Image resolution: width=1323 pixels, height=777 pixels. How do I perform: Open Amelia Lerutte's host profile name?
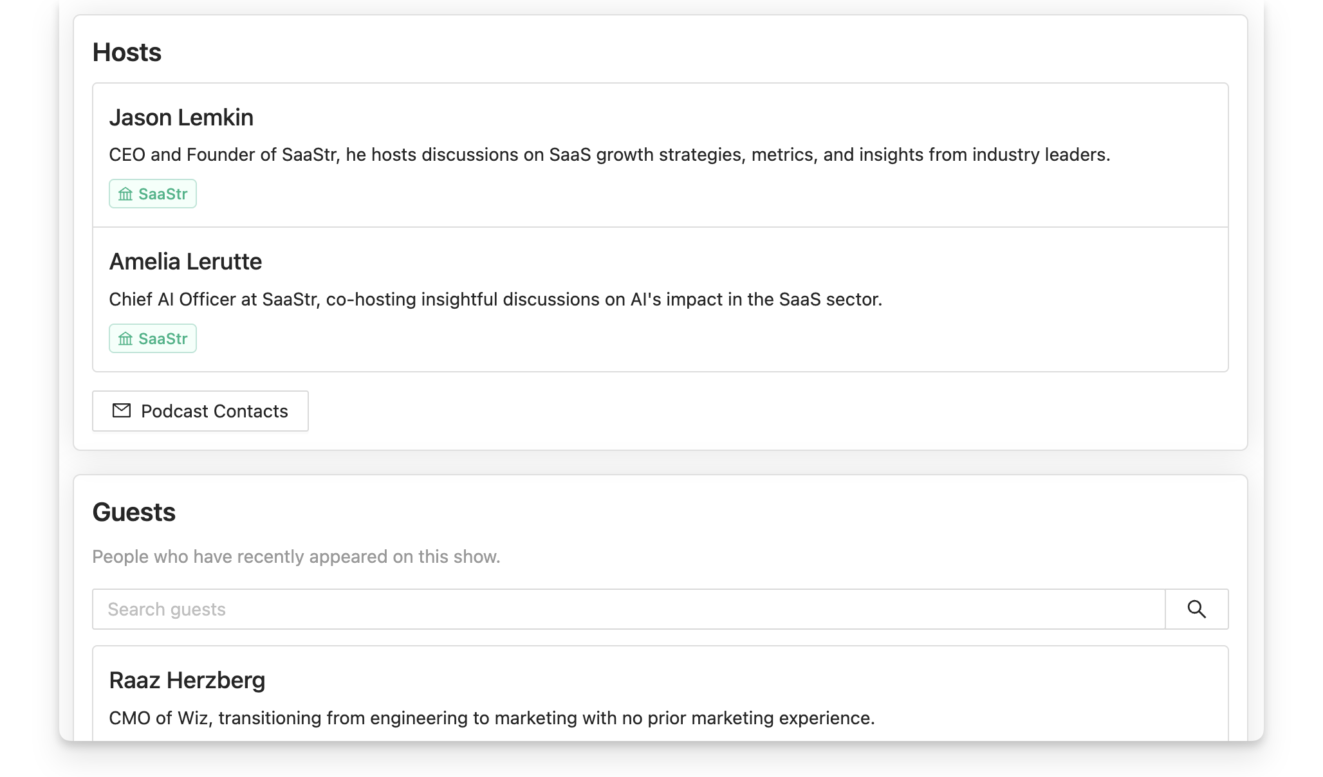[x=185, y=262]
